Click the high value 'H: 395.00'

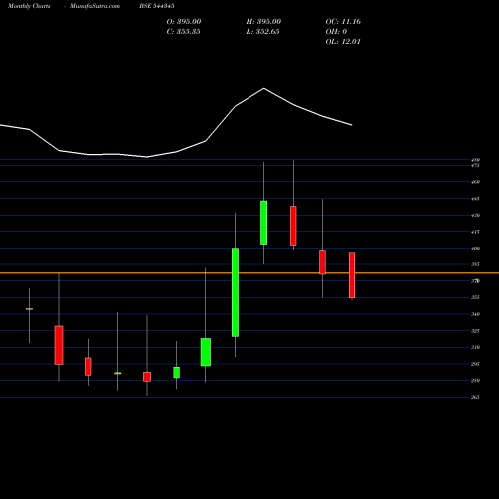pyautogui.click(x=263, y=22)
